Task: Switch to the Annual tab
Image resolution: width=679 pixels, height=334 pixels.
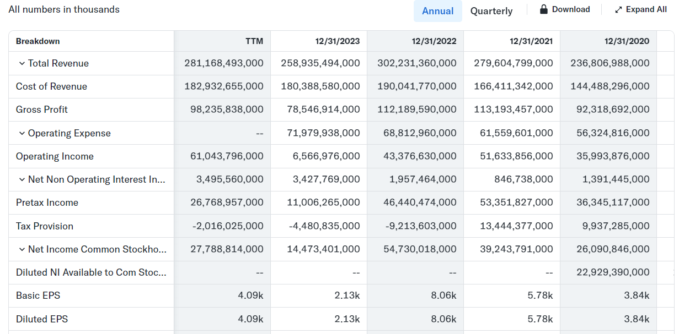Action: [438, 11]
